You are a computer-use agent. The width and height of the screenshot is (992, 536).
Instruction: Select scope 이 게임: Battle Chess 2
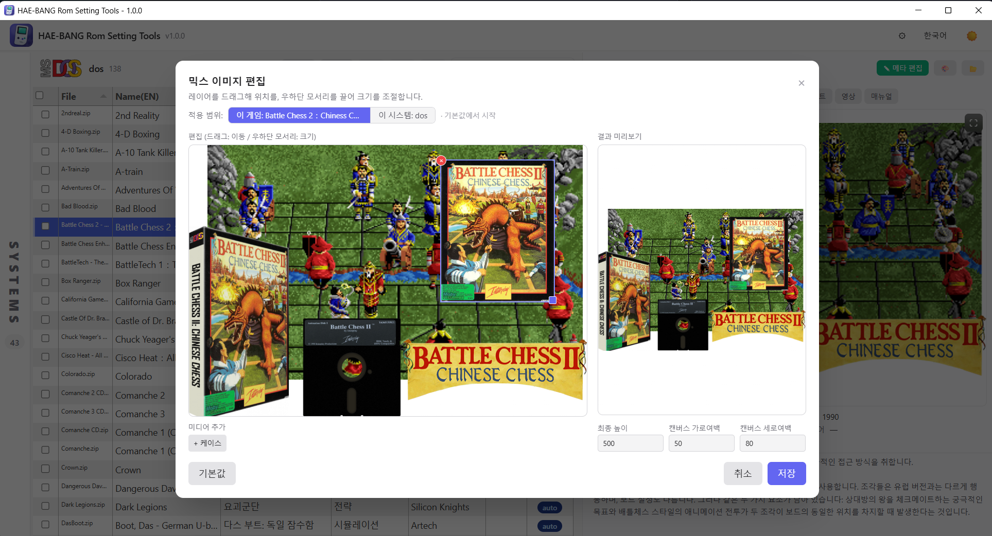point(299,115)
